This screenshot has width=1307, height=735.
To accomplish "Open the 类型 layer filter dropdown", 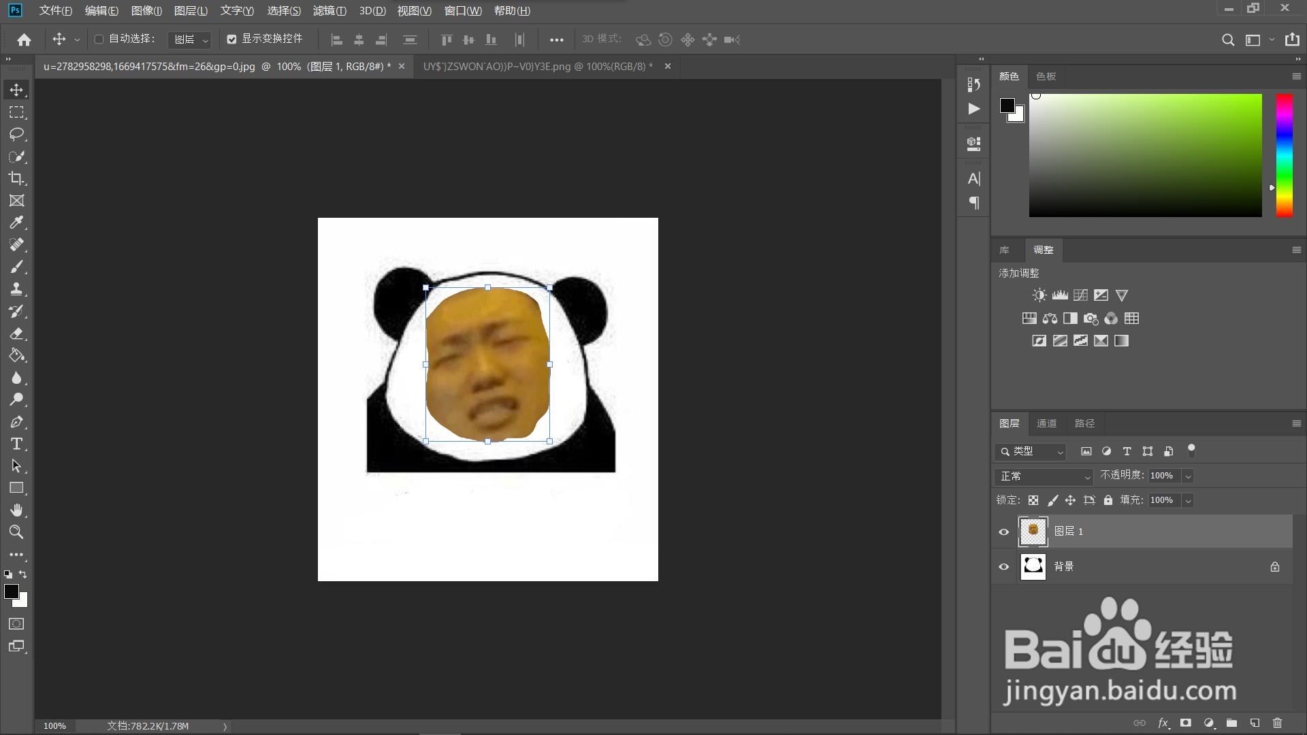I will [x=1031, y=451].
